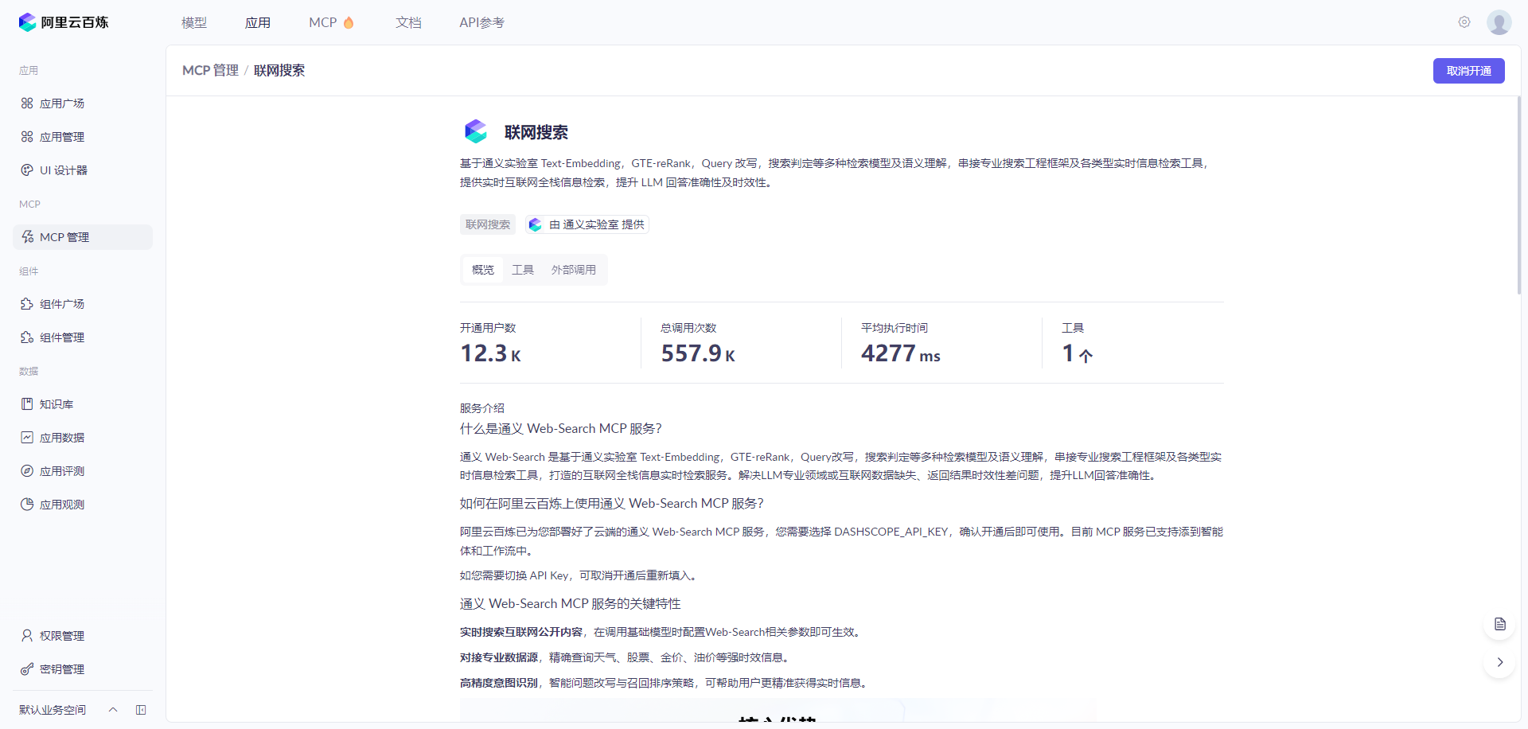Click the 权限管理 sidebar icon

[27, 636]
